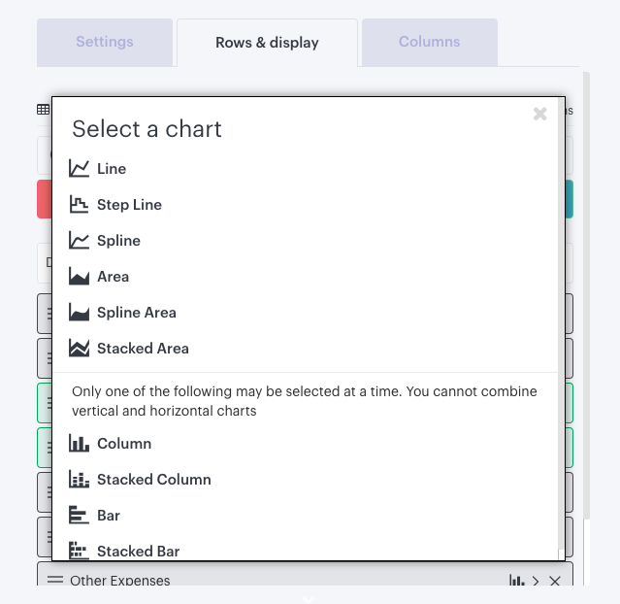
Task: Choose the Stacked Column chart icon
Action: [x=79, y=480]
